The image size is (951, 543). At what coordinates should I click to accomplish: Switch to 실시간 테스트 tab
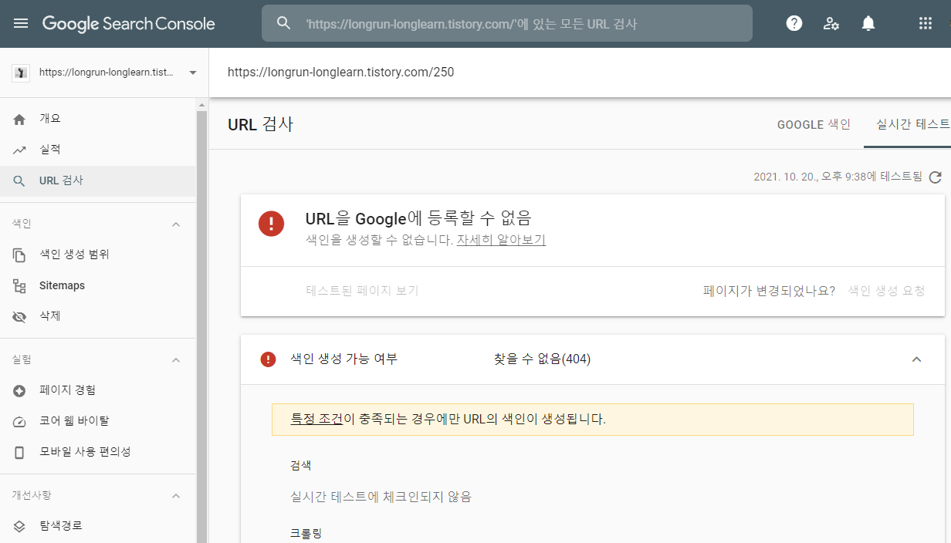point(912,124)
